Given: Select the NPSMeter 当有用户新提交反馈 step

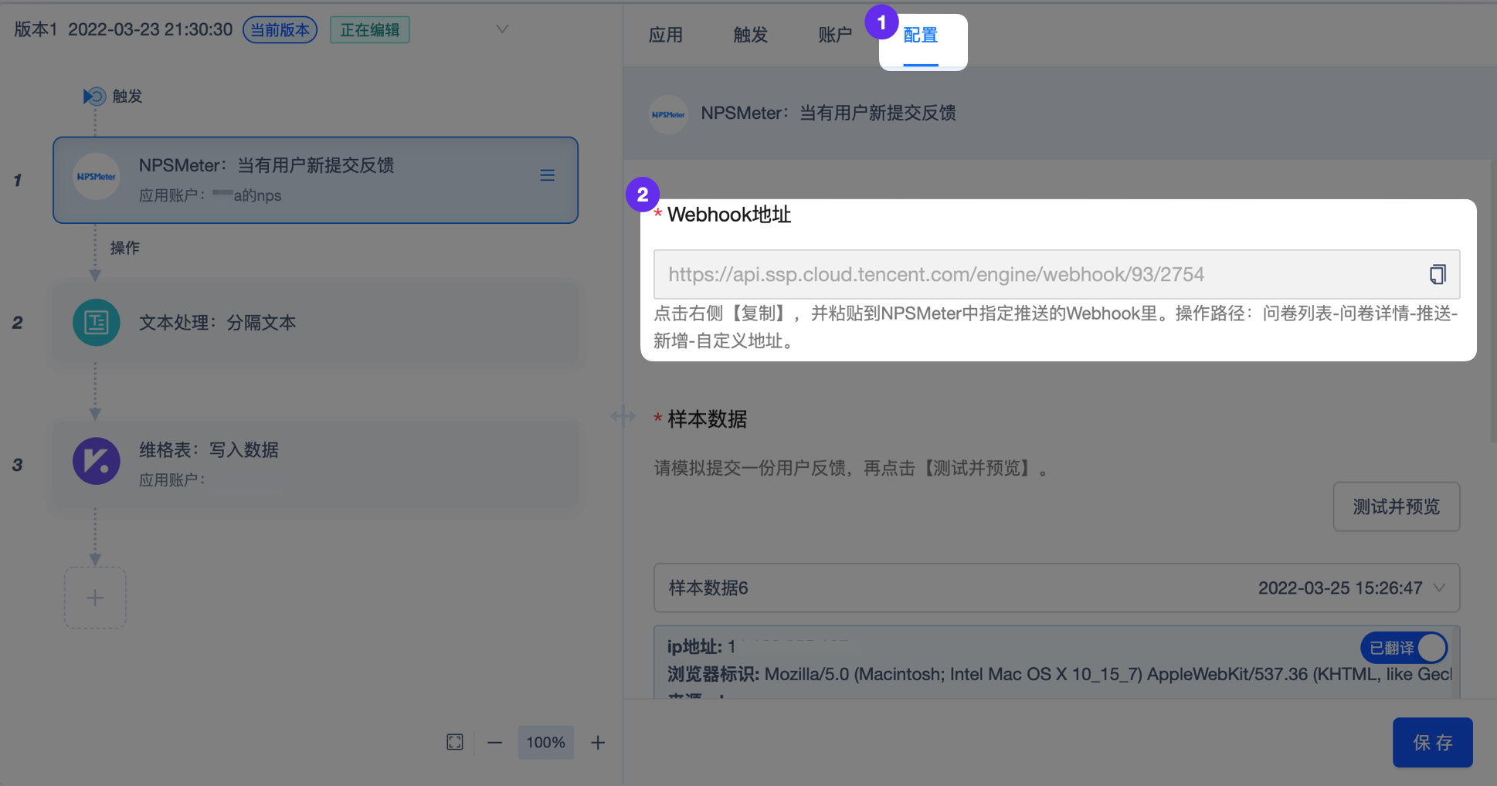Looking at the screenshot, I should tap(315, 180).
